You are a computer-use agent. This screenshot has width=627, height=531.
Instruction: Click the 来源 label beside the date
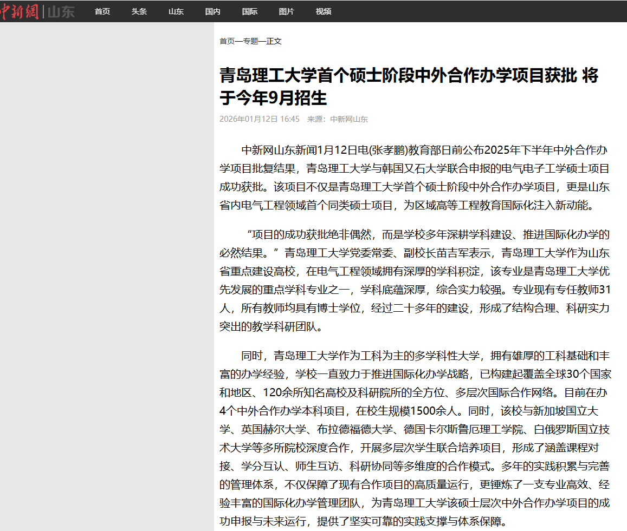tap(316, 119)
